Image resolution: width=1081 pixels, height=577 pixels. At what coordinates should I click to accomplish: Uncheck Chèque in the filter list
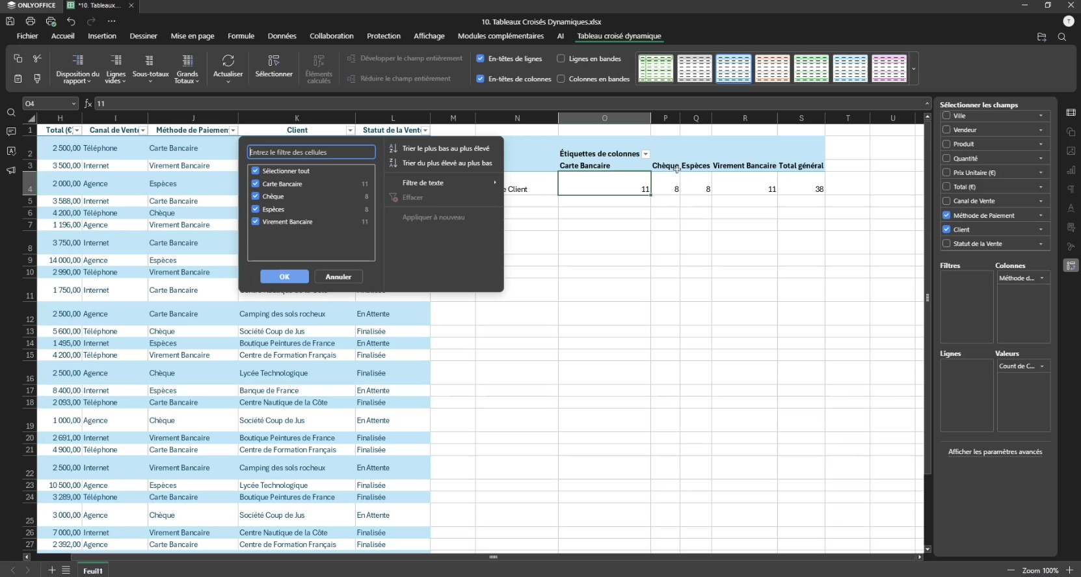[x=256, y=196]
